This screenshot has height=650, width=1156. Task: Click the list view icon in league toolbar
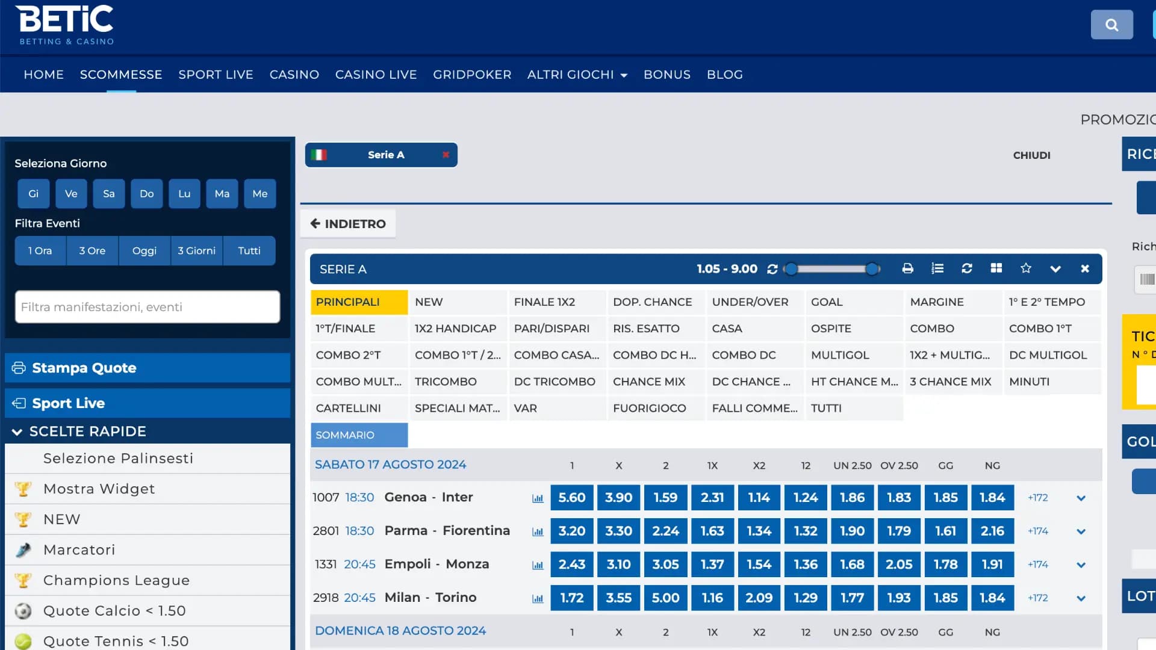click(x=937, y=269)
